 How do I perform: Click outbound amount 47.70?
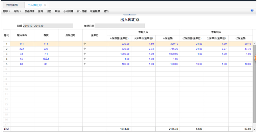248,49
